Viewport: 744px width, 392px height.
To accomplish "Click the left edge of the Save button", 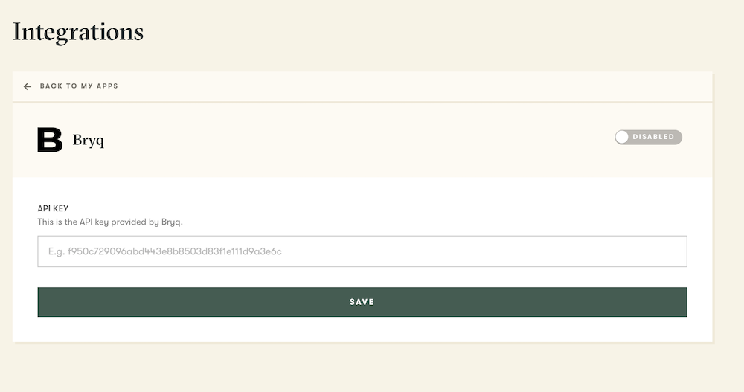I will tap(45, 302).
